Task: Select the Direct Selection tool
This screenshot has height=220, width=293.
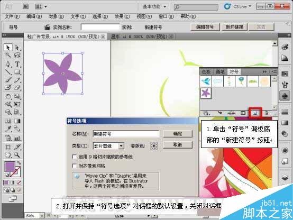Action: pyautogui.click(x=17, y=48)
